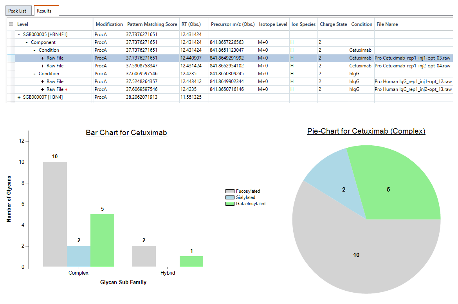Click file name Pro Human IgG_rep1_inj1-opt_12.raw
This screenshot has width=458, height=304.
click(x=413, y=81)
